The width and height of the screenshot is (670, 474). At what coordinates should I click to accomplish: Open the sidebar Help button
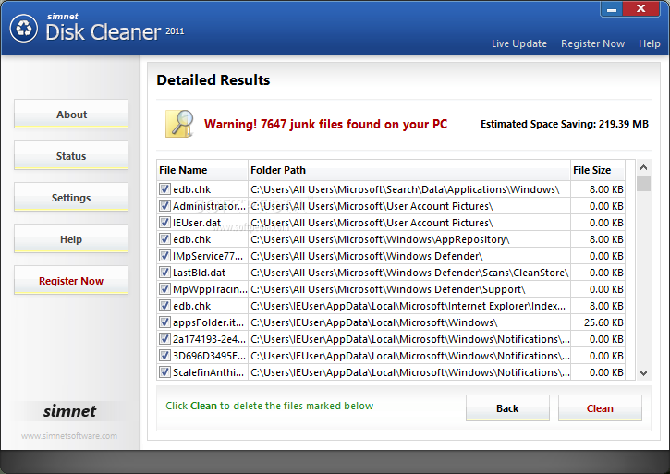(71, 238)
